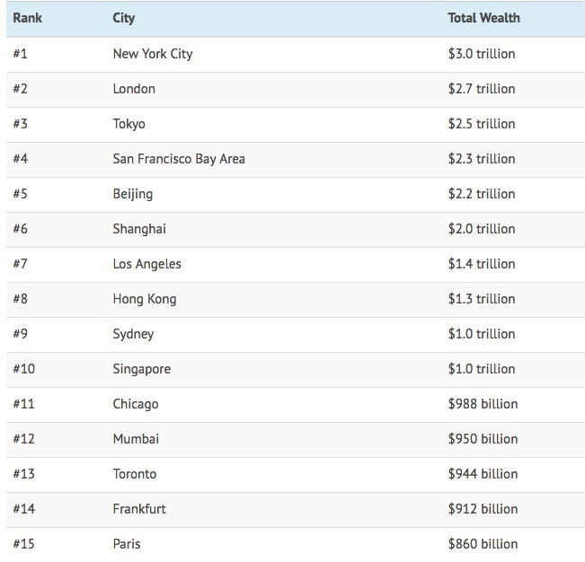585x562 pixels.
Task: Select the Beijing city entry
Action: [x=133, y=194]
